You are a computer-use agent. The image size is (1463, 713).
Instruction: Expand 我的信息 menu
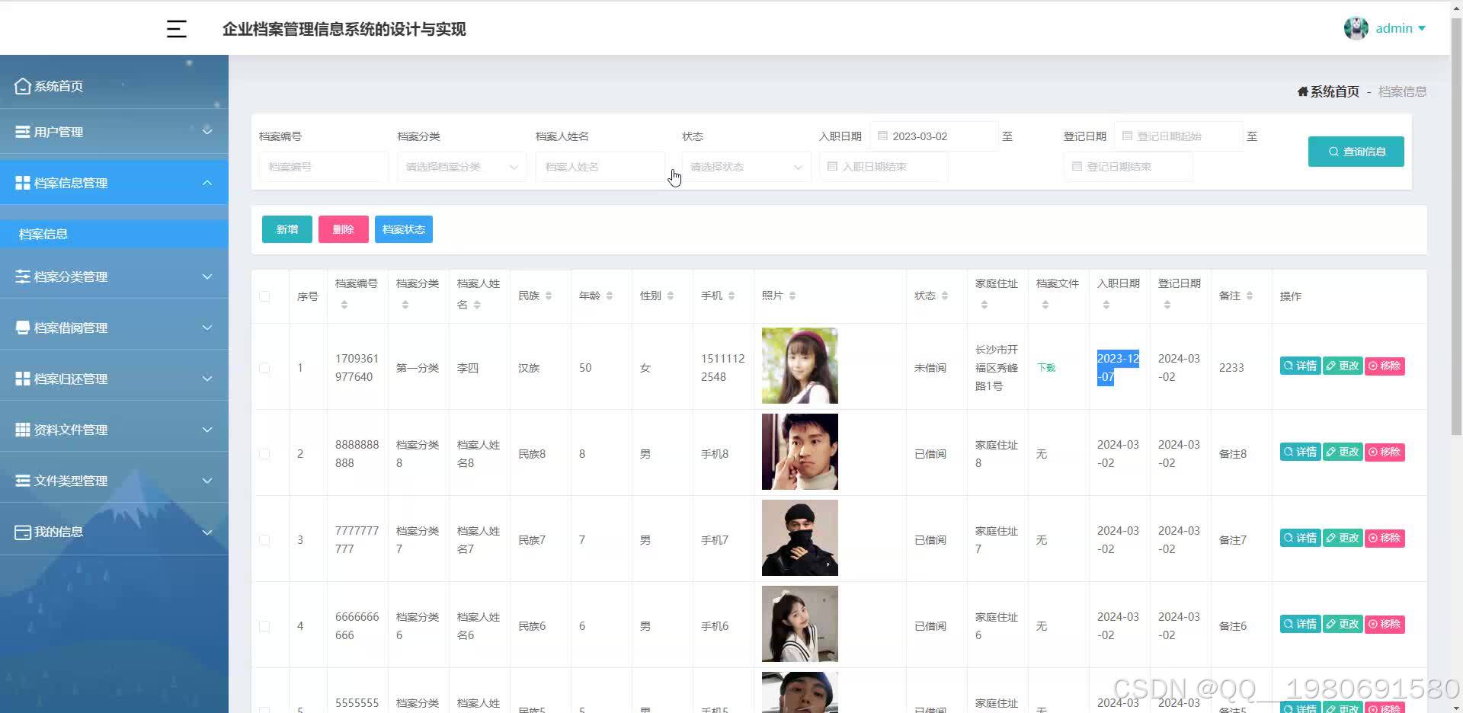click(114, 532)
